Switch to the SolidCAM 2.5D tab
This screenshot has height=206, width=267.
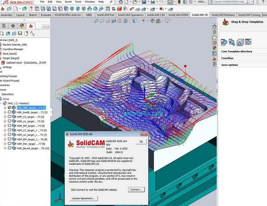156,15
